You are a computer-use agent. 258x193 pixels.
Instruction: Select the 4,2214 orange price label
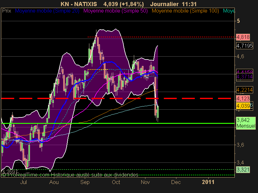pyautogui.click(x=244, y=90)
